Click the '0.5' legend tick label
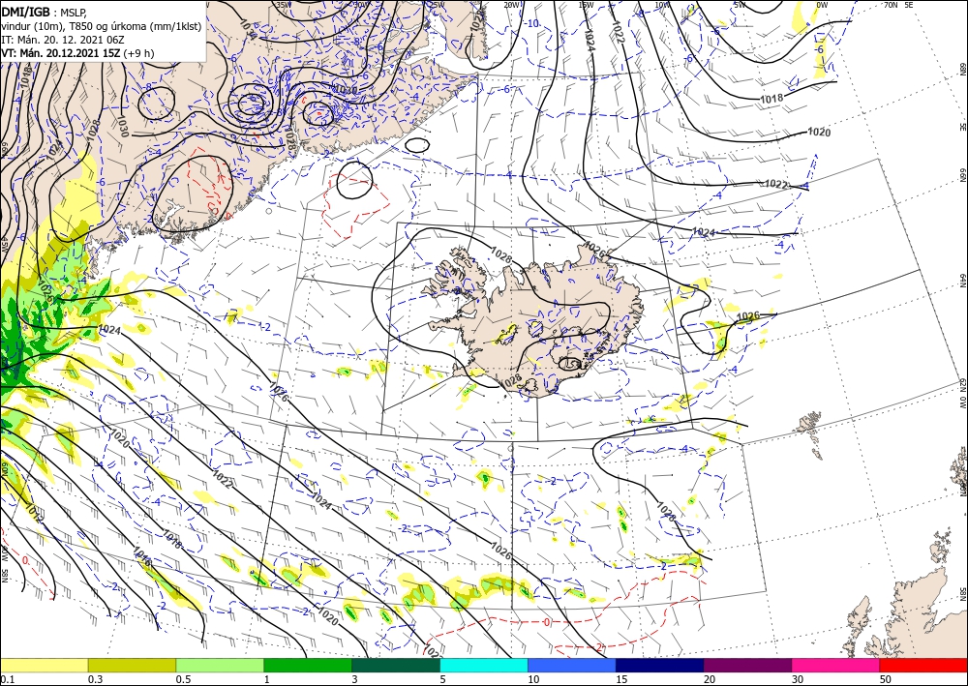The width and height of the screenshot is (968, 686). [x=183, y=679]
